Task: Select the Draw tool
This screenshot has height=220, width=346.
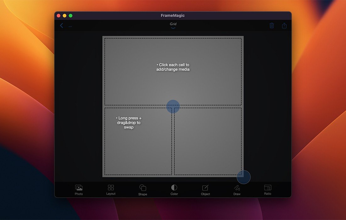Action: tap(237, 190)
